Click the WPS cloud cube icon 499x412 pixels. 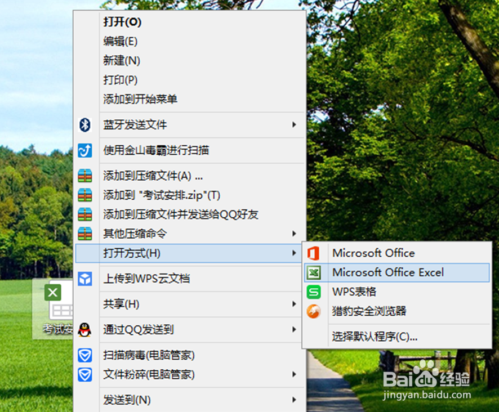pos(85,279)
